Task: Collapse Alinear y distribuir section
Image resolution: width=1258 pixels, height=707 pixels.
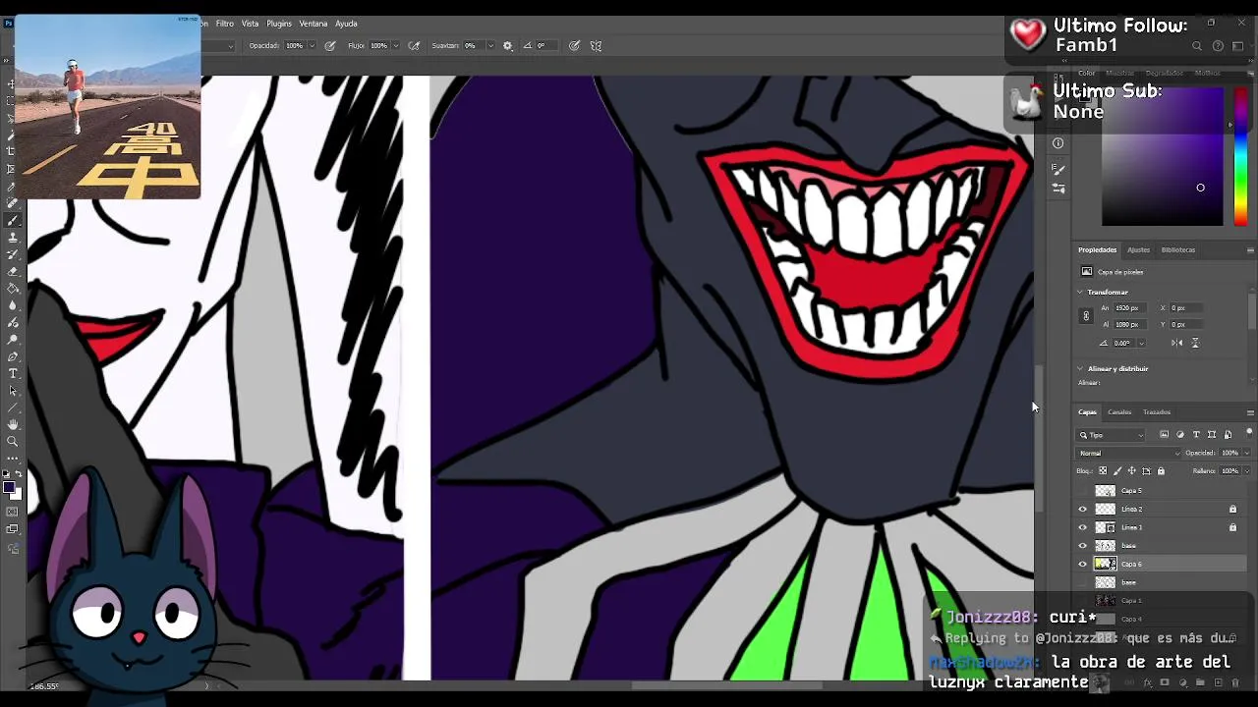Action: [1080, 368]
